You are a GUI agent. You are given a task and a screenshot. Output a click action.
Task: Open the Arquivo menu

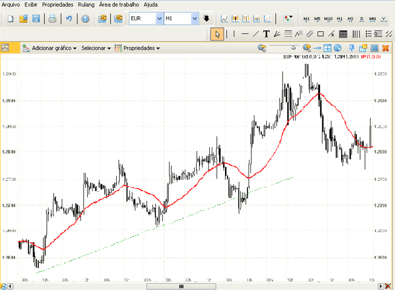[11, 4]
